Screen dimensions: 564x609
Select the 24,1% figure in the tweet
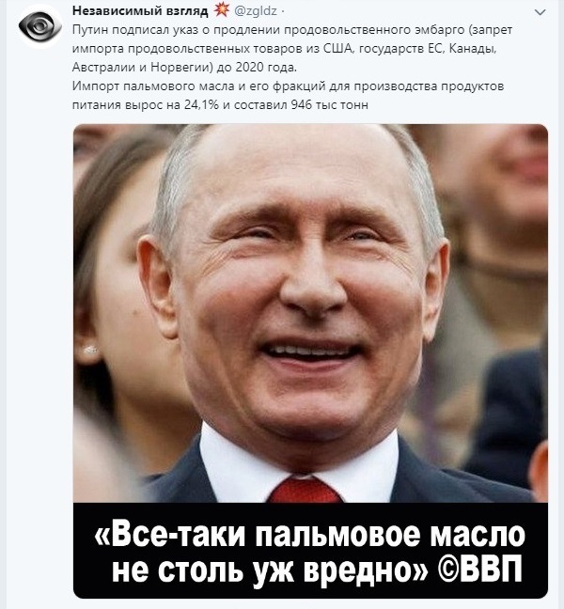201,105
